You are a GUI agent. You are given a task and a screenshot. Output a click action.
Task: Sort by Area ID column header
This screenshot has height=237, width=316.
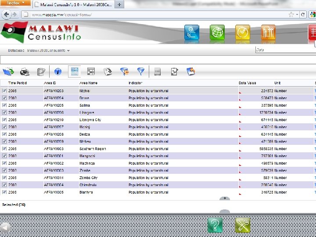click(50, 83)
